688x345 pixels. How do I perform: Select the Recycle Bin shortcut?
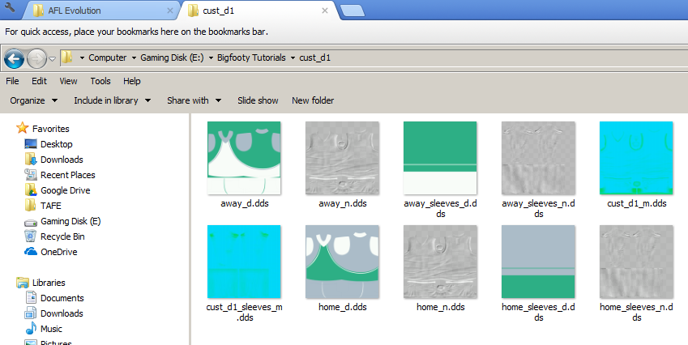(x=64, y=236)
